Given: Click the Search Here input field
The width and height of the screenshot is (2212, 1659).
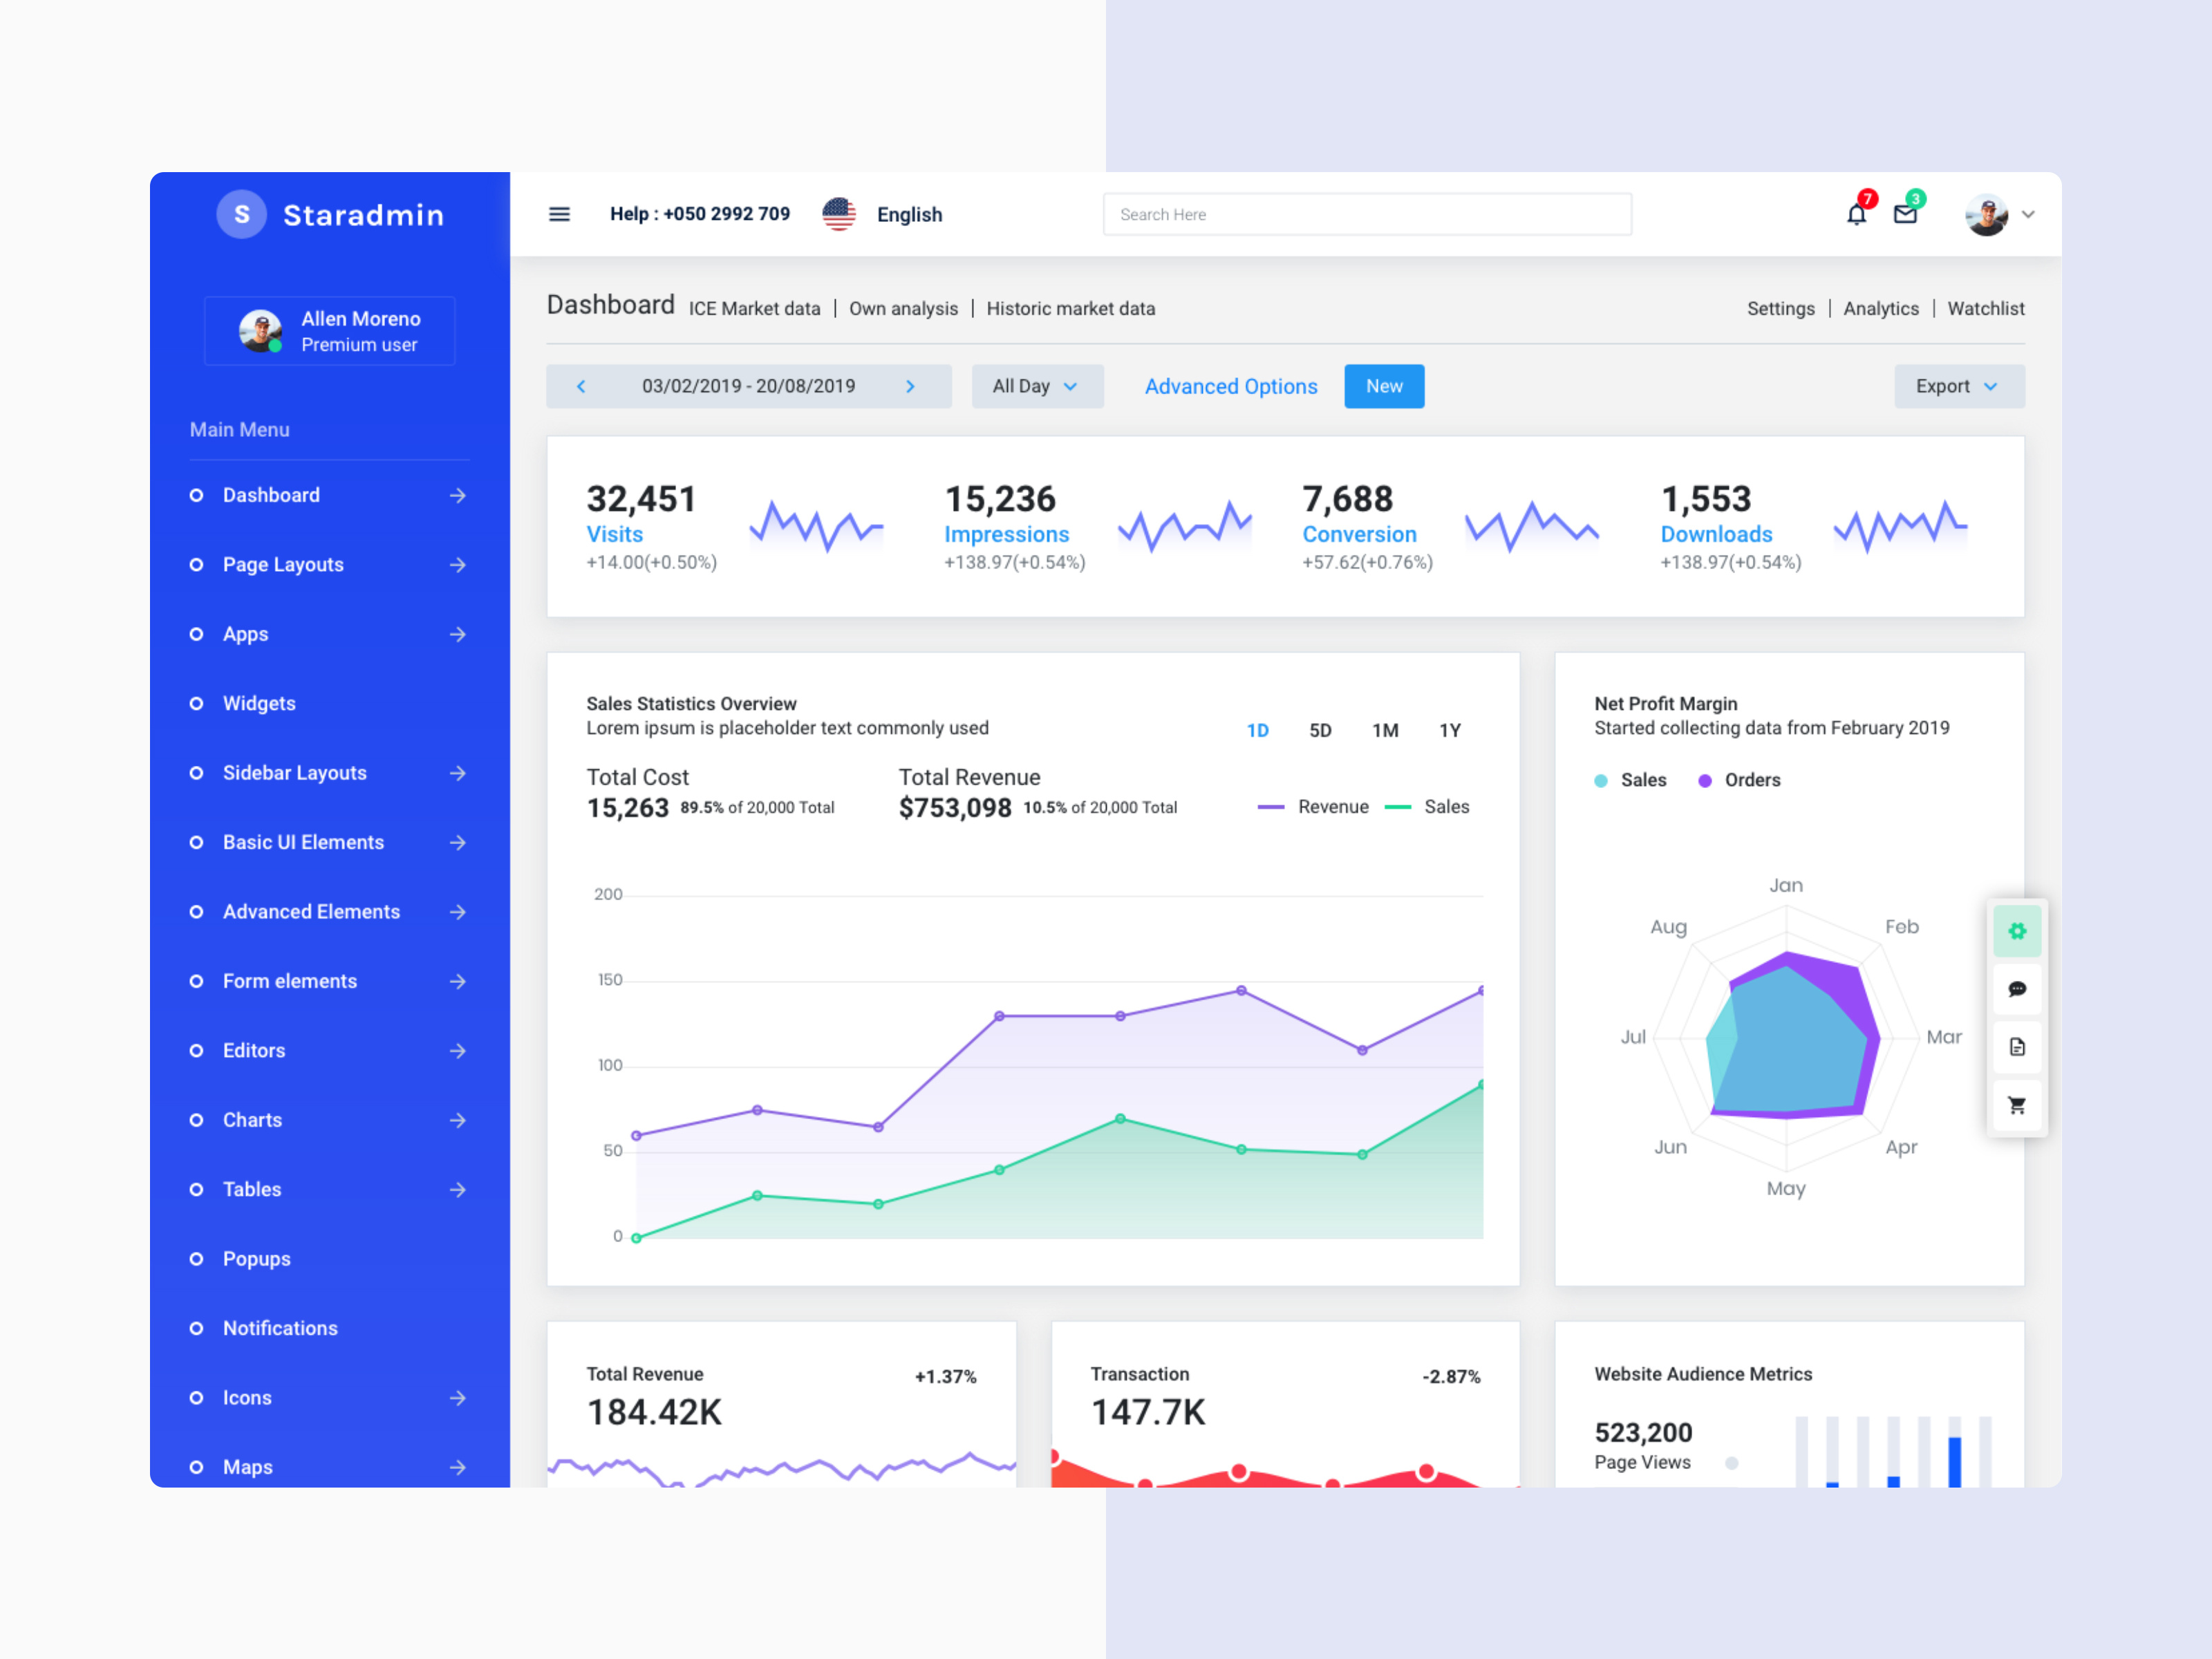Looking at the screenshot, I should [1366, 214].
